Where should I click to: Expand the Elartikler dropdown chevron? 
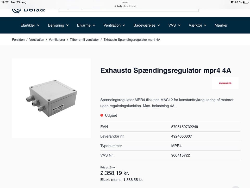click(38, 25)
